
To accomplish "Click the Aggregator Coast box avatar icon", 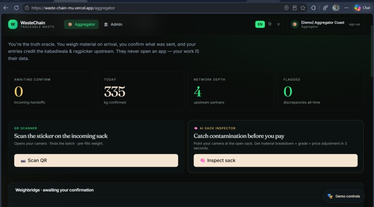I will [x=295, y=24].
